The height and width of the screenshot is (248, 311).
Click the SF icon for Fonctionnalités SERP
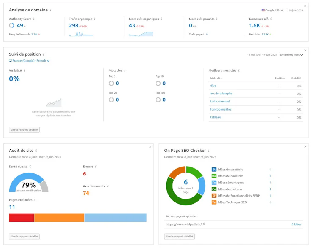(x=214, y=196)
